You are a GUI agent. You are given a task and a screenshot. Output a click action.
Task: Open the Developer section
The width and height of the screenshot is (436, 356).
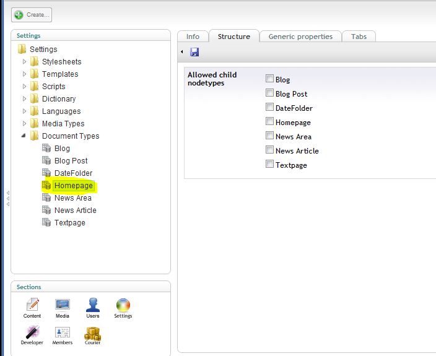pos(32,335)
